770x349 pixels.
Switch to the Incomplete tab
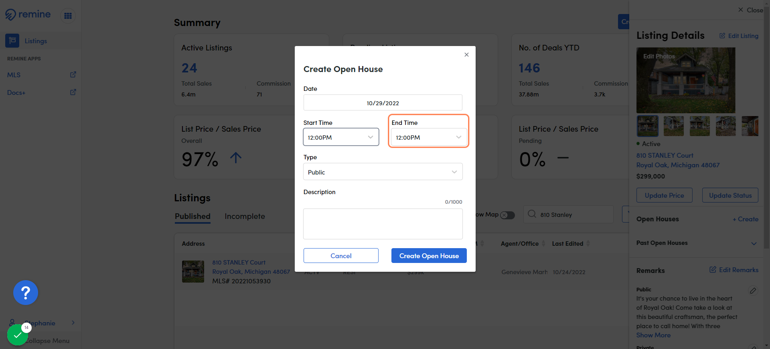(x=245, y=216)
